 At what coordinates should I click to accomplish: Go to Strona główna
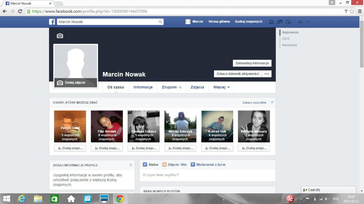219,22
